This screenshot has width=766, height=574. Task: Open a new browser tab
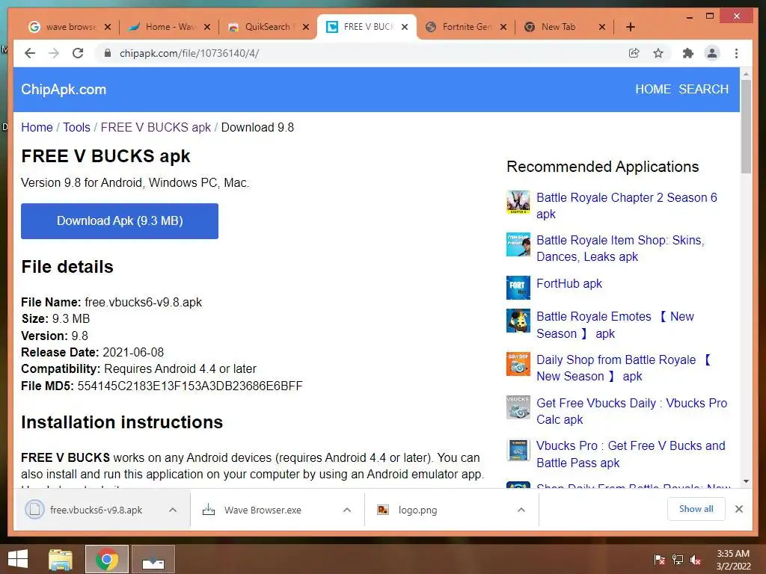pyautogui.click(x=630, y=27)
